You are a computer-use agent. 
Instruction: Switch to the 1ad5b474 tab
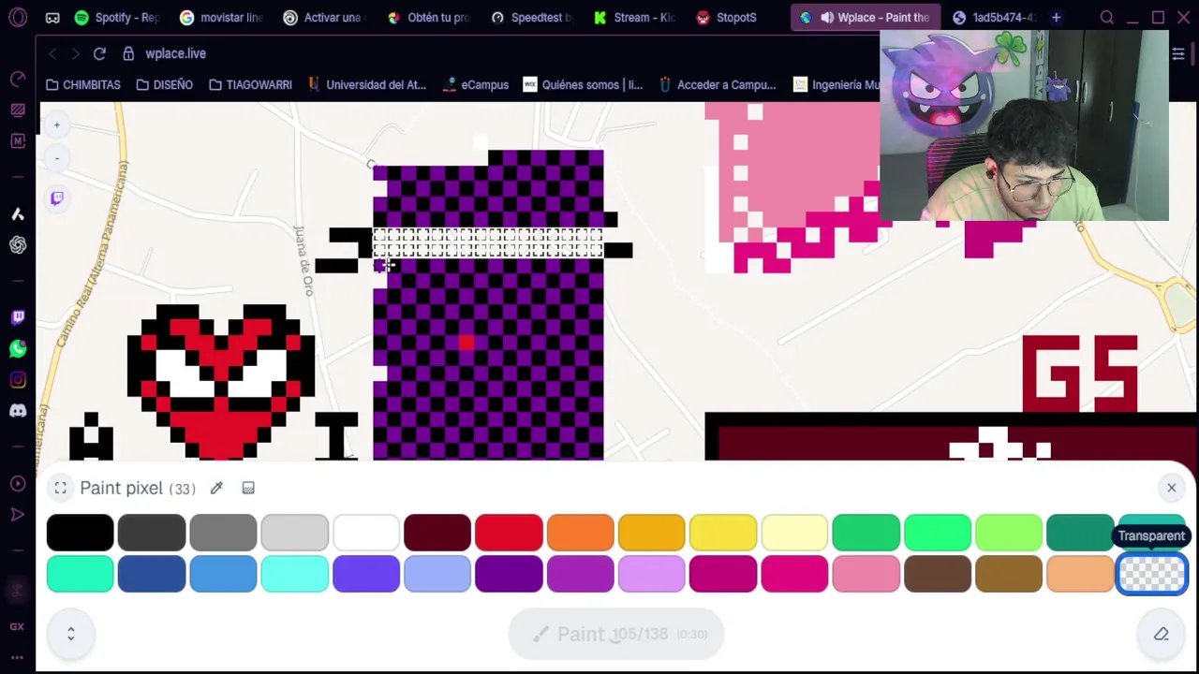pos(993,17)
